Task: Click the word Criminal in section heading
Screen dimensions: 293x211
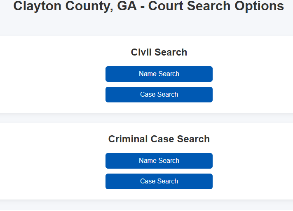Action: click(x=127, y=139)
